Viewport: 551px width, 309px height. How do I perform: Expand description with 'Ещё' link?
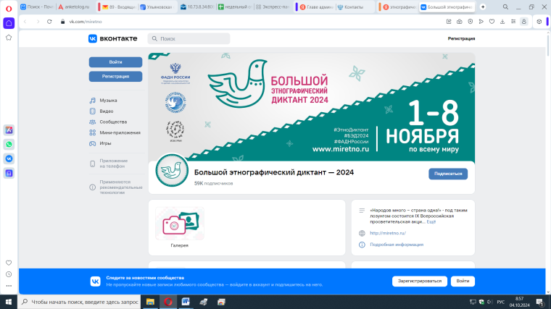431,222
